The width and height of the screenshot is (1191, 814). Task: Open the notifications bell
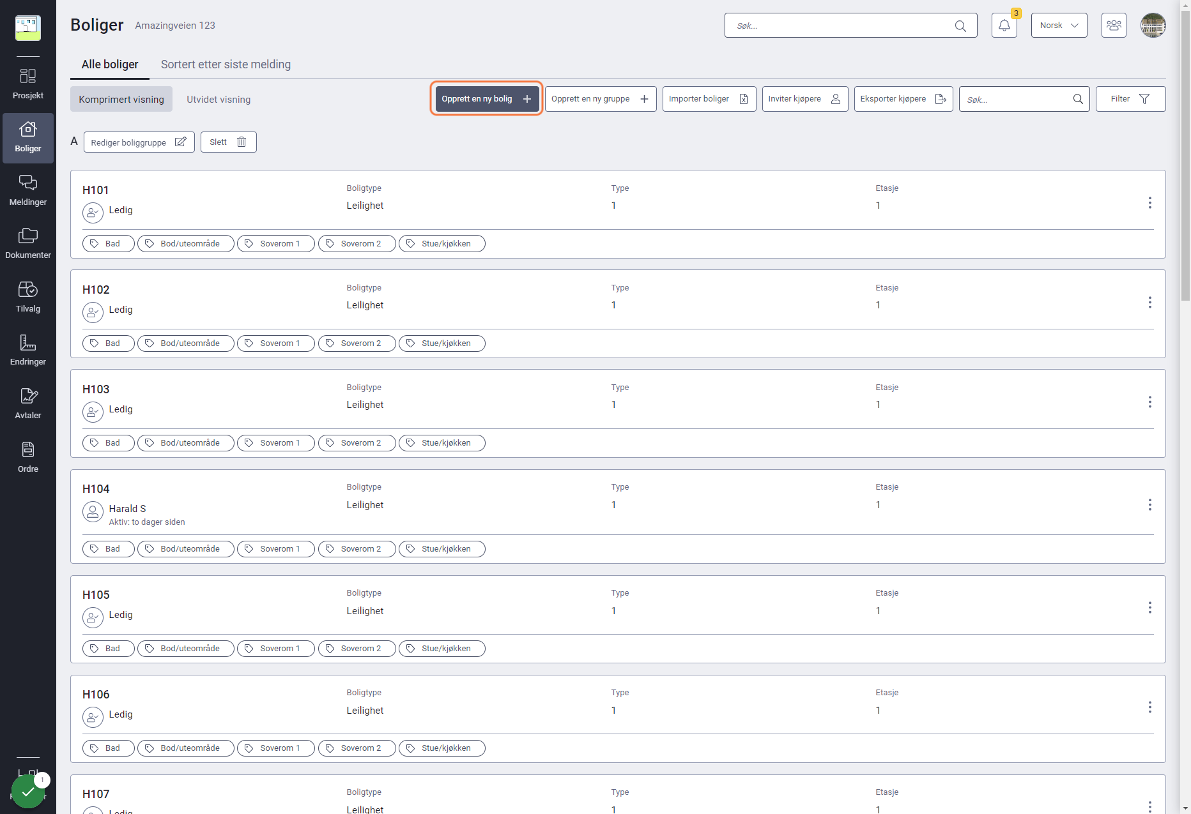[x=1004, y=26]
